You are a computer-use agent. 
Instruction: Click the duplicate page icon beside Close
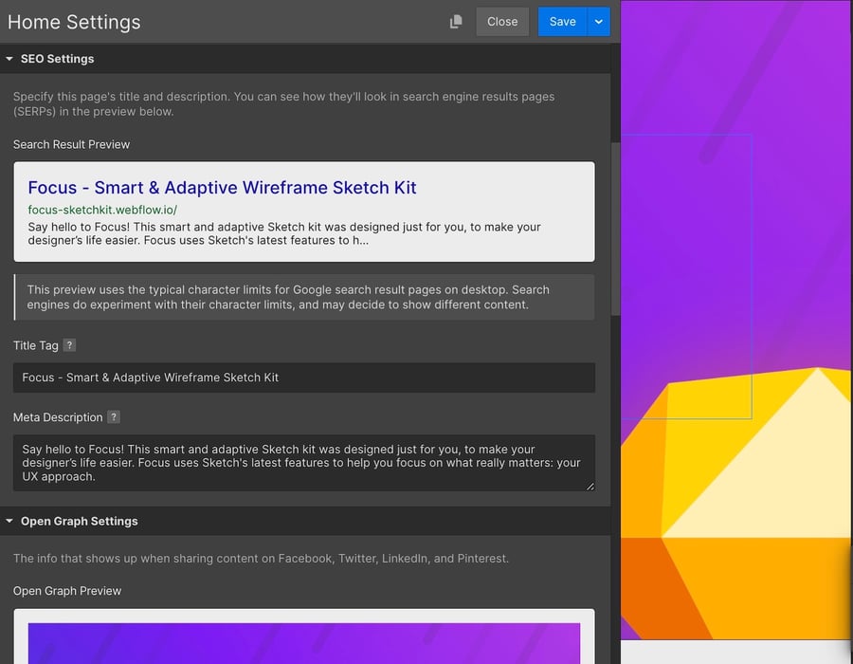point(456,22)
